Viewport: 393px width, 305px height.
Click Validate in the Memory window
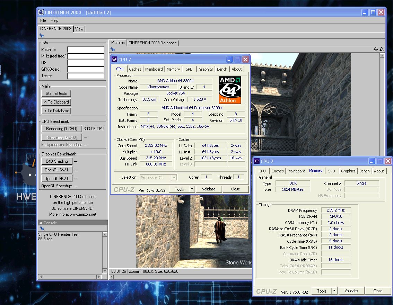click(351, 291)
